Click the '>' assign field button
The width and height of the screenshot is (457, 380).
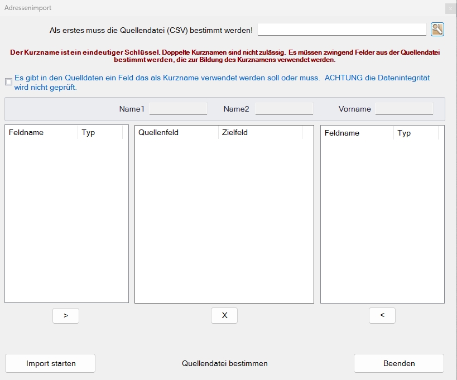click(x=66, y=316)
